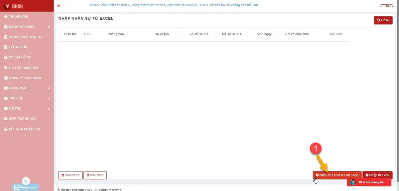Click the Mã số BHXH column header
The image size is (399, 191).
click(231, 34)
